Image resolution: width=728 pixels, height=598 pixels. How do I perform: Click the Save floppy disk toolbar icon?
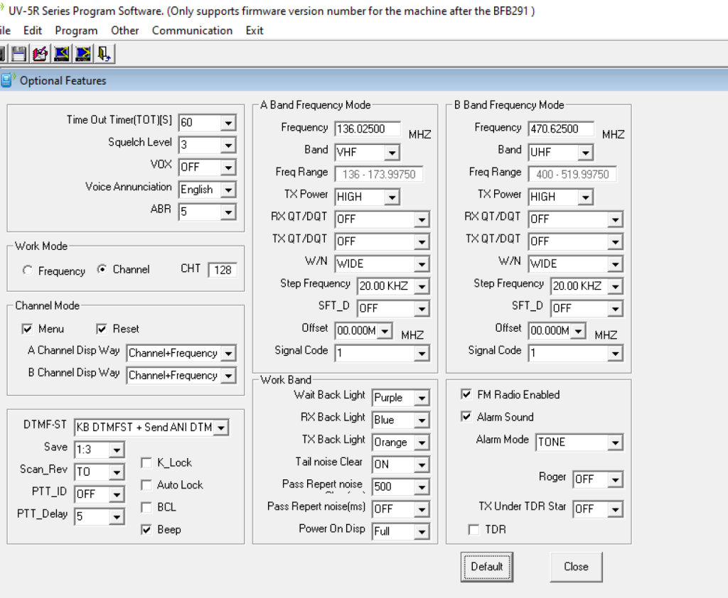click(x=18, y=54)
